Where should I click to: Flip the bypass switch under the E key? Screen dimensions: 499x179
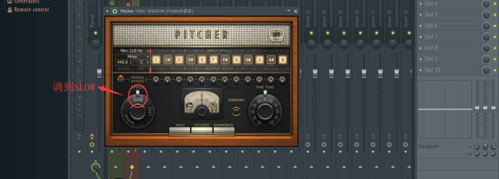[202, 79]
